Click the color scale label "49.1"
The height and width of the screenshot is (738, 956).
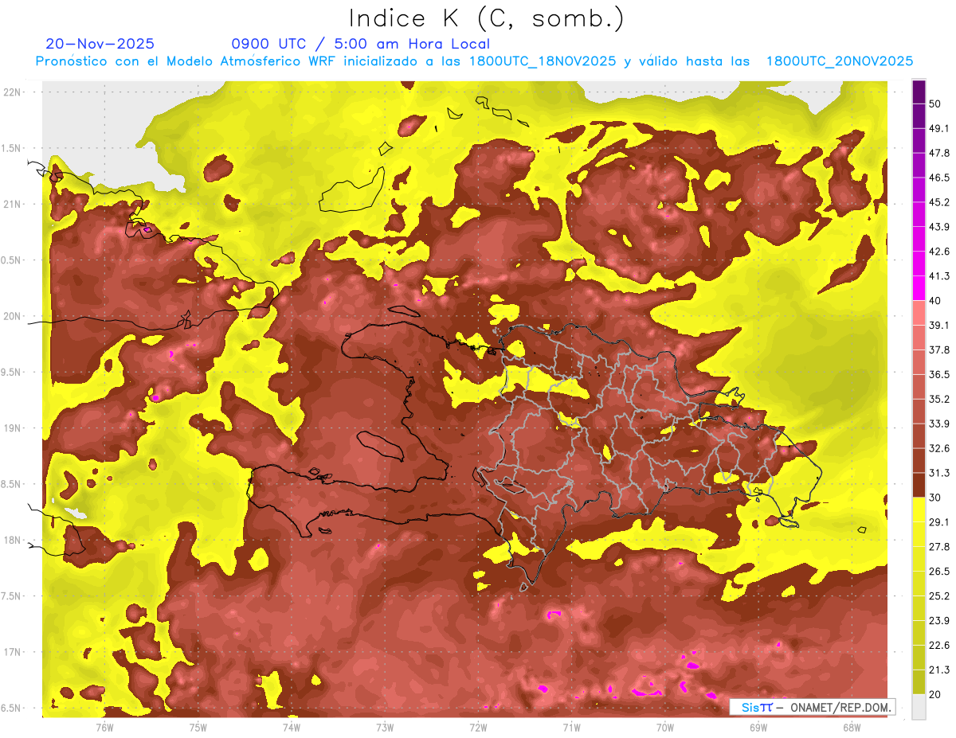pyautogui.click(x=939, y=128)
